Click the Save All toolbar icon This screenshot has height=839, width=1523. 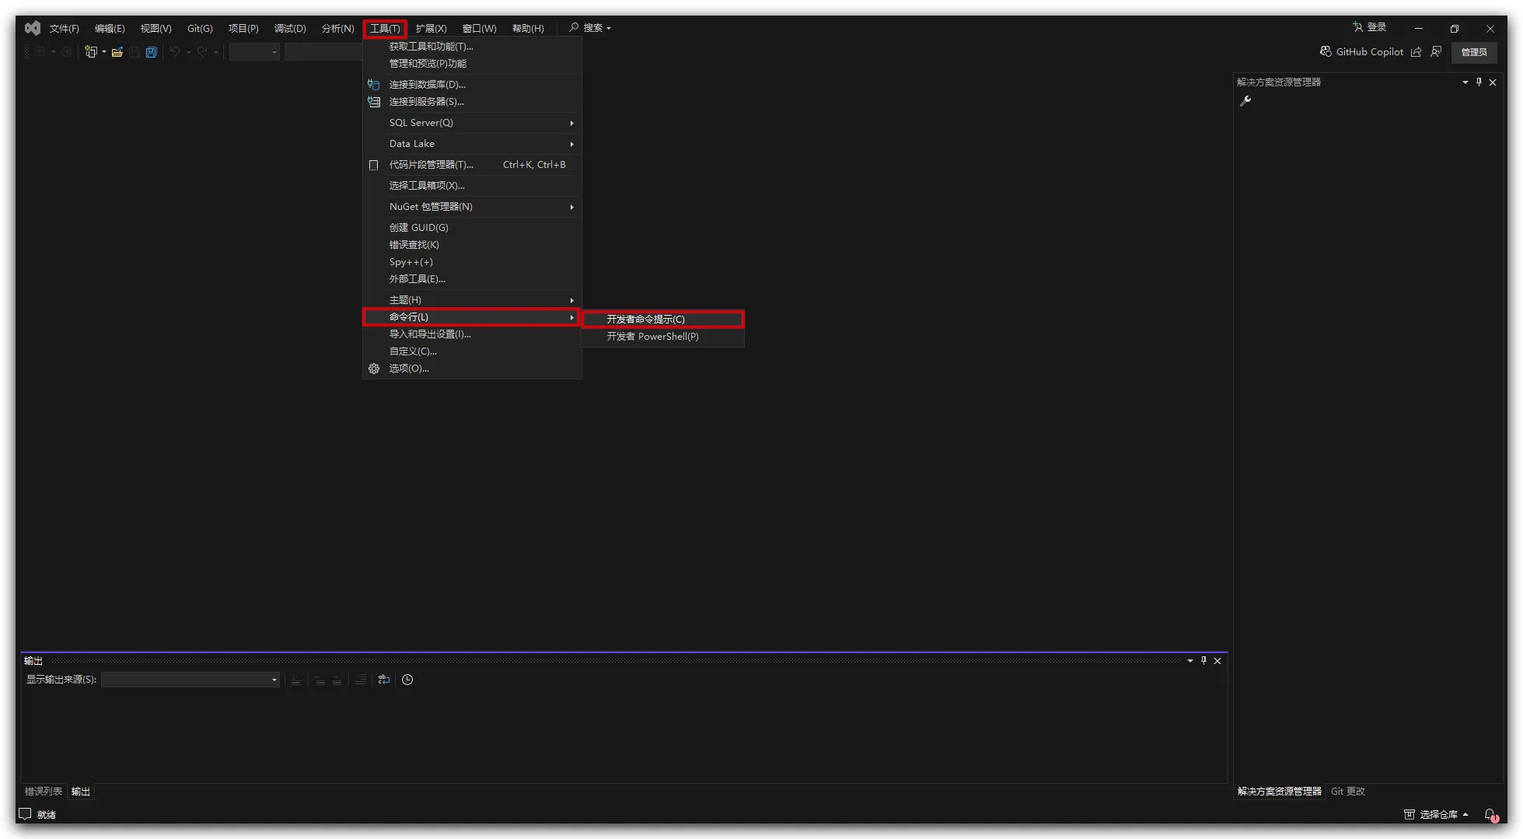152,52
